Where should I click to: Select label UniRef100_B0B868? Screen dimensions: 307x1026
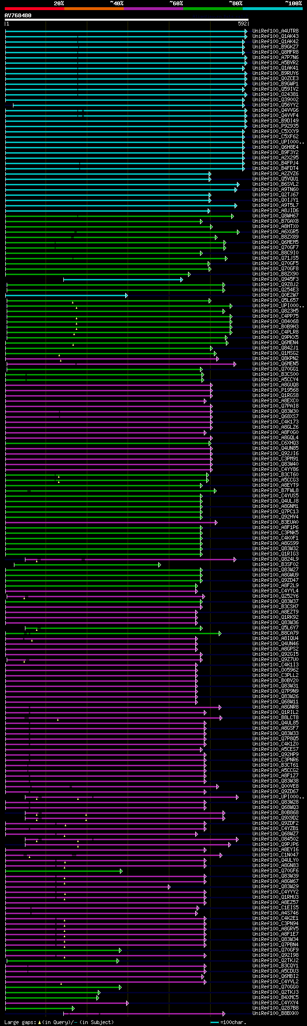pos(275,813)
